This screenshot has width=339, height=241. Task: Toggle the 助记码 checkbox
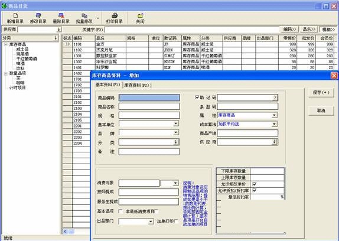click(x=197, y=97)
